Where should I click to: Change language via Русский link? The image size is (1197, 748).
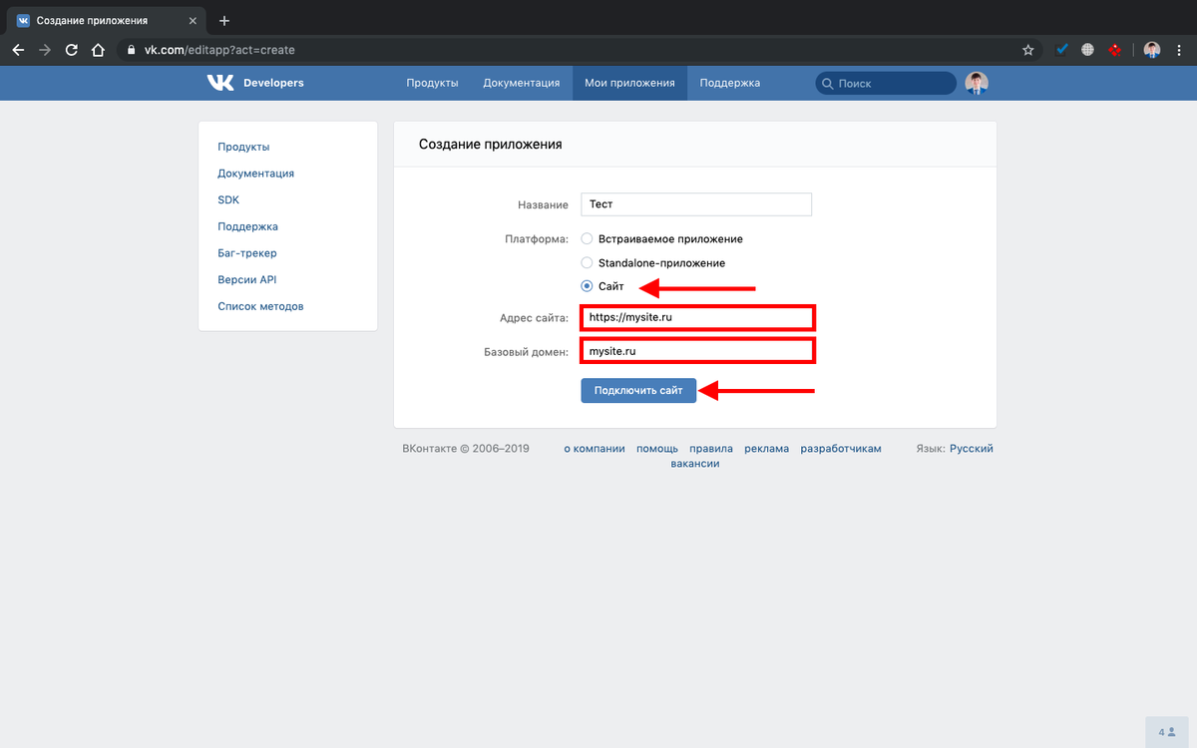[972, 449]
